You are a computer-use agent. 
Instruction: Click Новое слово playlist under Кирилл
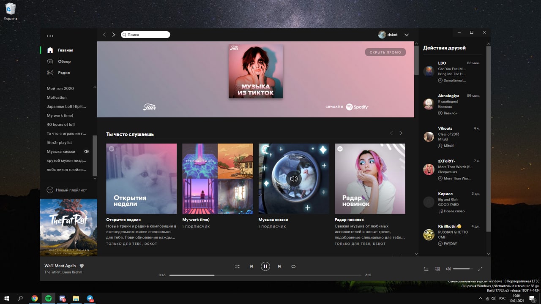click(454, 211)
